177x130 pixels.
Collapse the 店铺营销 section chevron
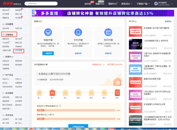click(26, 35)
